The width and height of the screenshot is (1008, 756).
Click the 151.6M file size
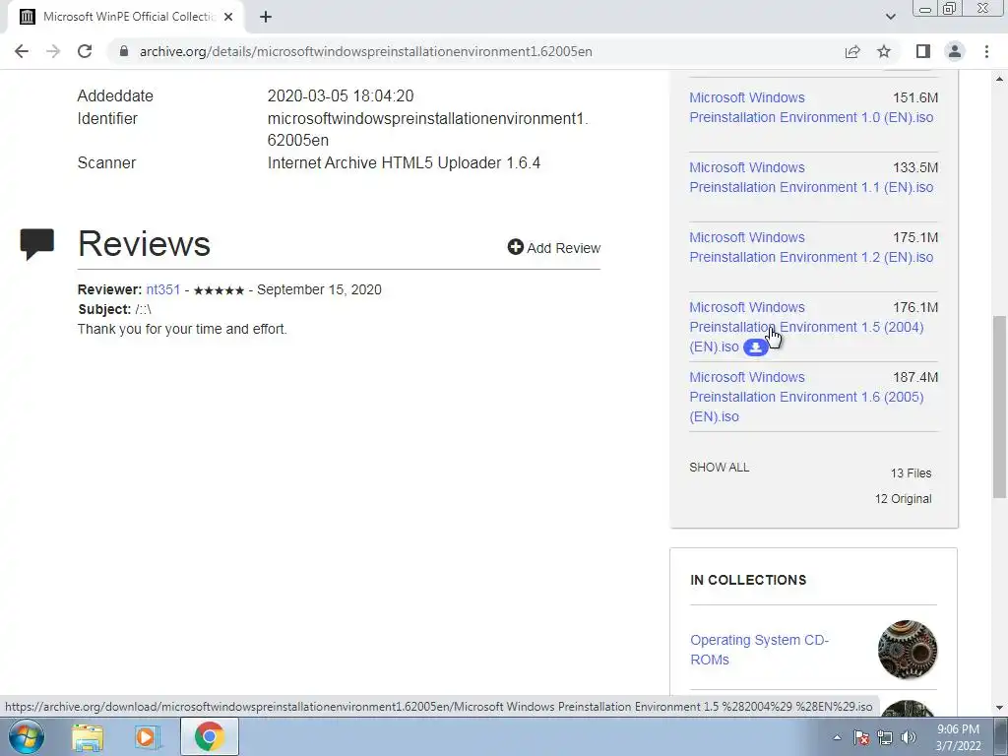coord(914,97)
